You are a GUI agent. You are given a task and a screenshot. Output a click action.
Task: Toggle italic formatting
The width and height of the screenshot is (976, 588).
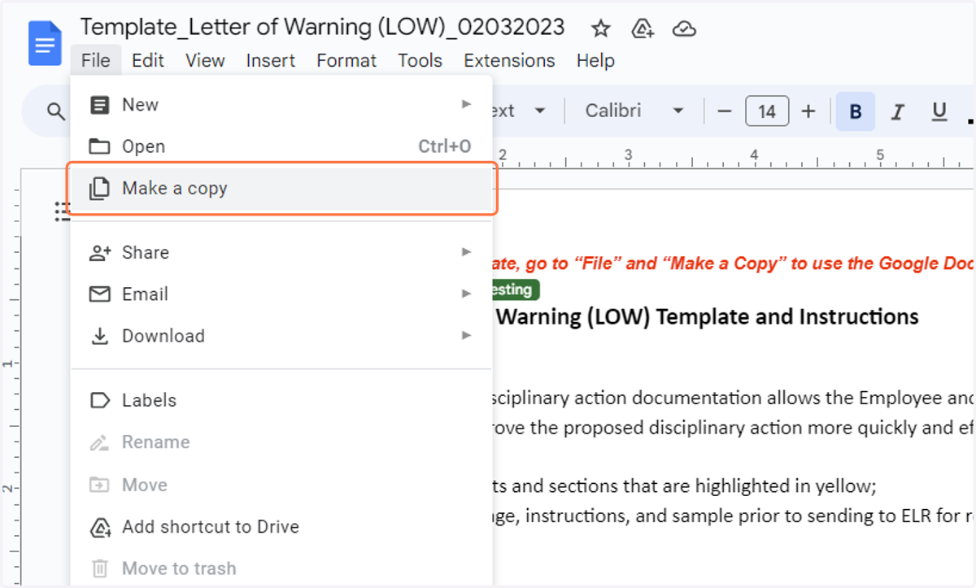[898, 111]
